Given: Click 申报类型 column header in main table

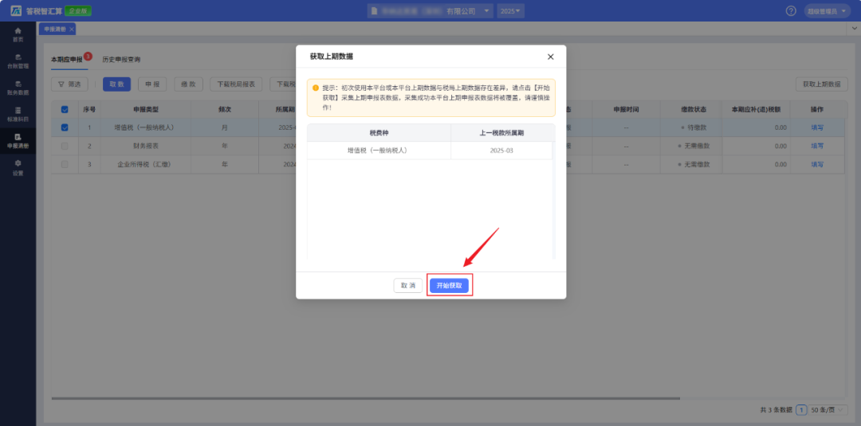Looking at the screenshot, I should click(146, 109).
